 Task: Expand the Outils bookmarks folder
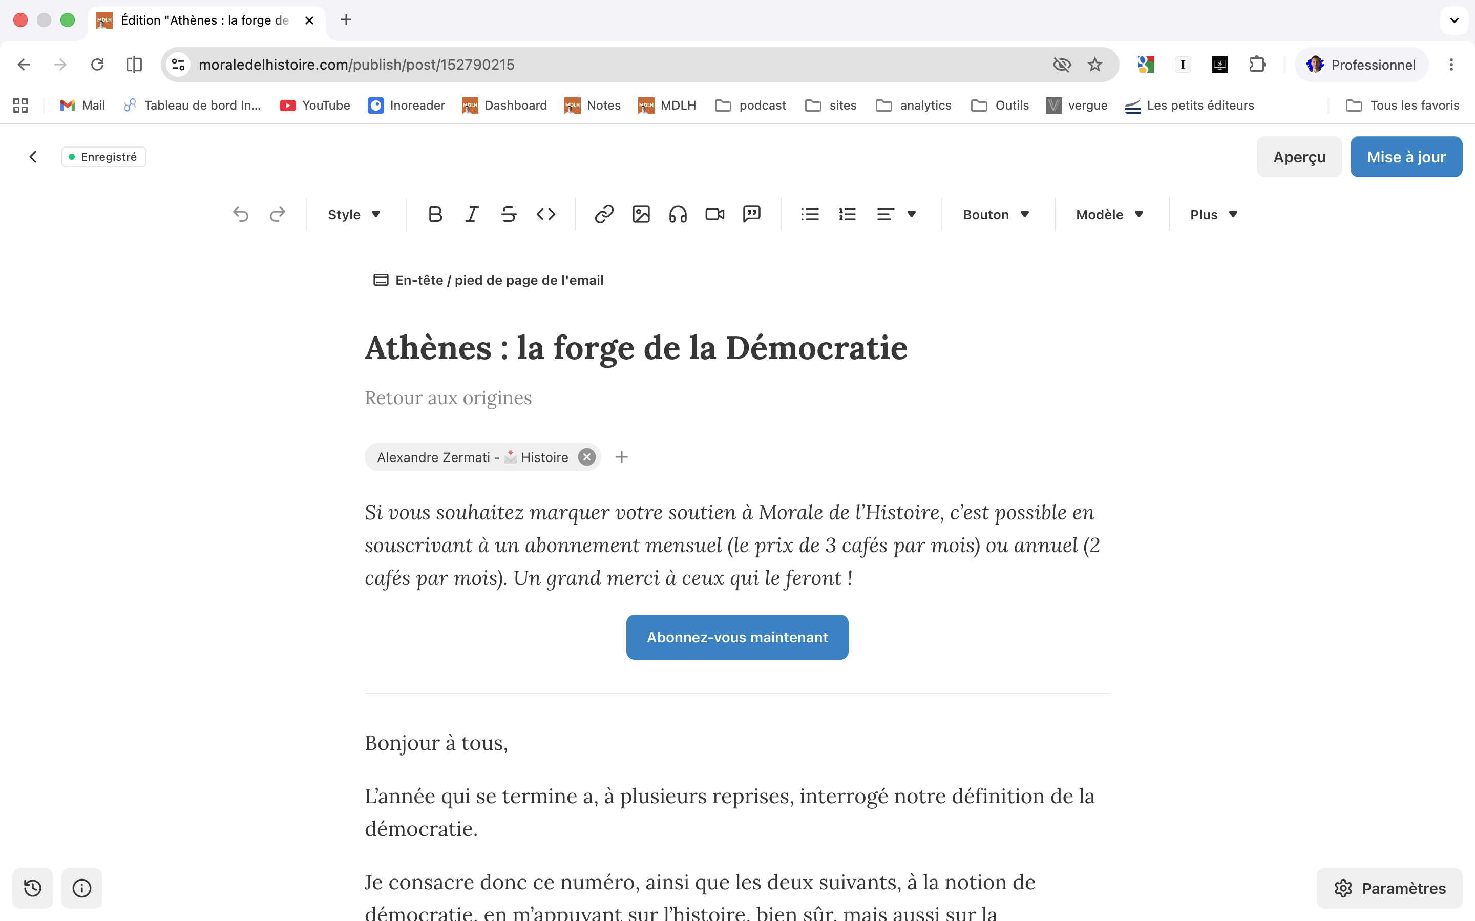tap(1000, 106)
